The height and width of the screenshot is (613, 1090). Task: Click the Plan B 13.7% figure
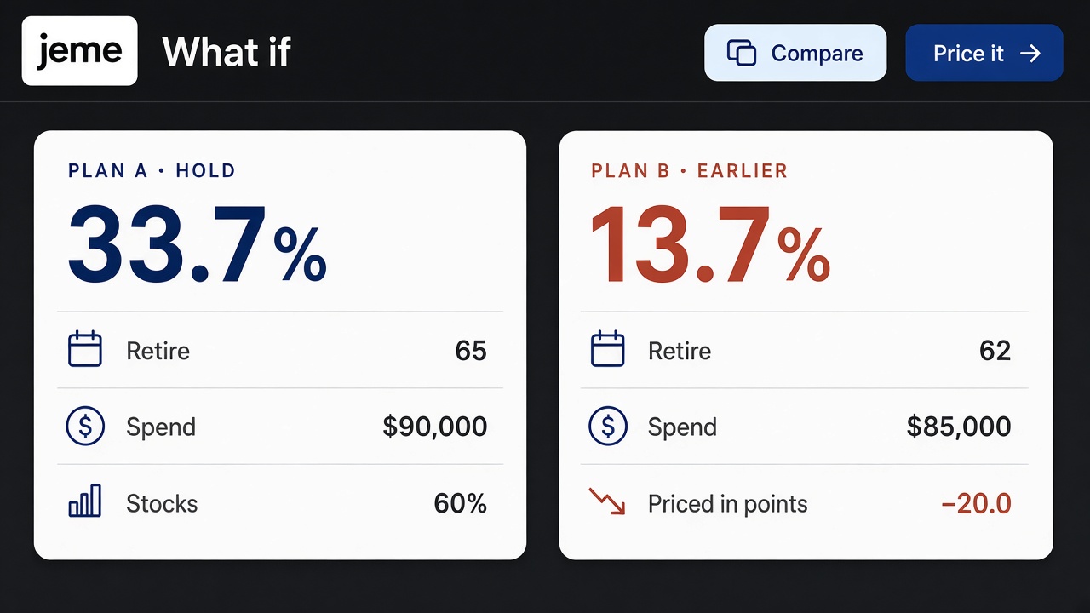[x=710, y=244]
